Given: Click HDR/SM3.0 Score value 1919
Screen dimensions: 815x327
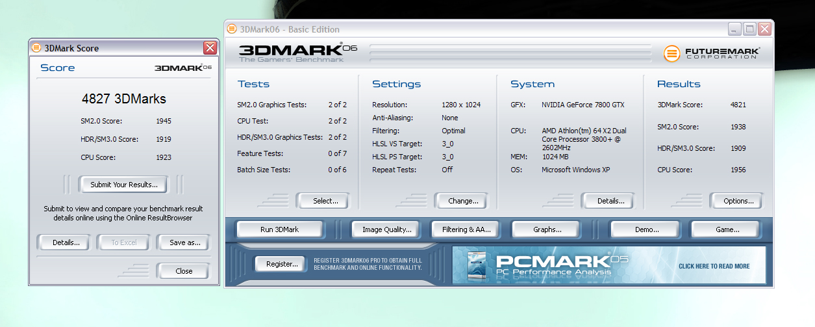Looking at the screenshot, I should 164,139.
